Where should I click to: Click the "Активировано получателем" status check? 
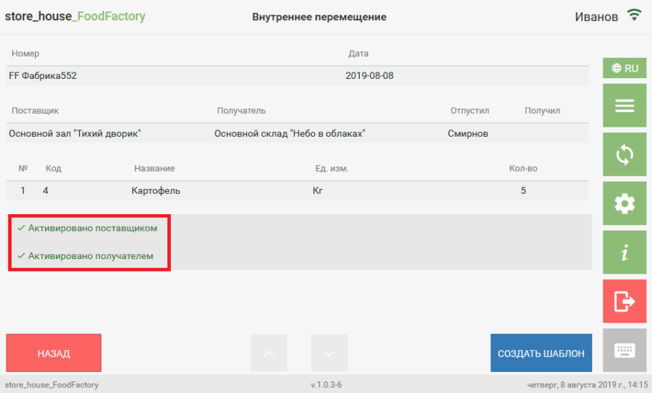point(85,255)
